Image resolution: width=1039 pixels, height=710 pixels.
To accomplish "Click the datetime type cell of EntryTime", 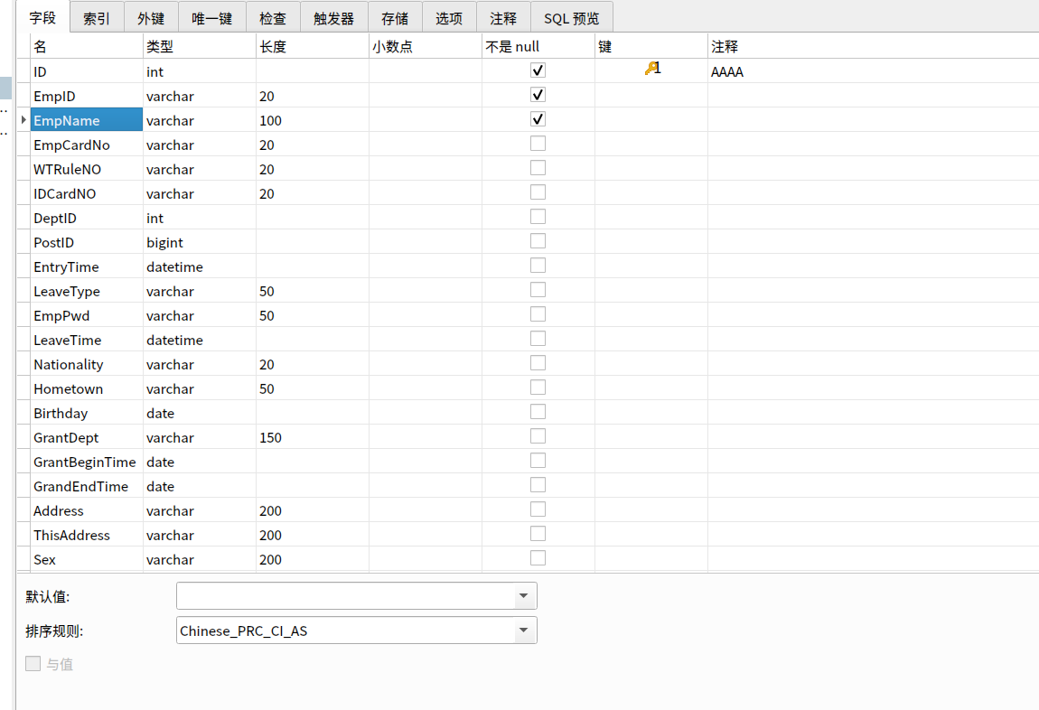I will click(x=200, y=267).
